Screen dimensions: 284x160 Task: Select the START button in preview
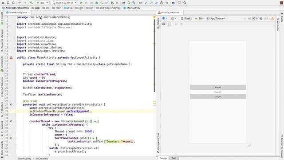218,88
